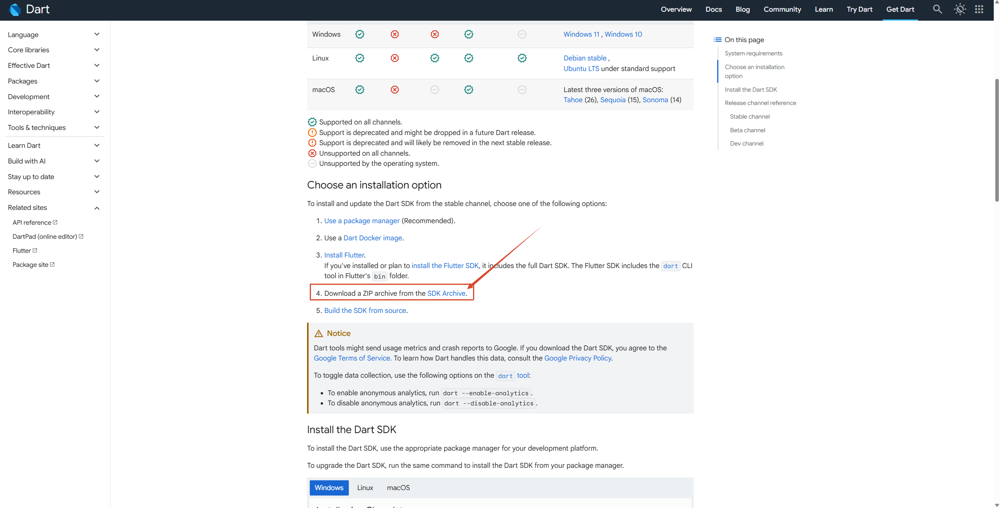Switch to the Linux install tab
1000x508 pixels.
coord(365,488)
